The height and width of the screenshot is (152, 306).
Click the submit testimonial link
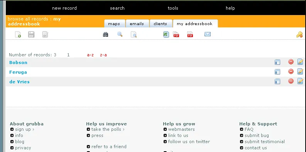(x=265, y=142)
